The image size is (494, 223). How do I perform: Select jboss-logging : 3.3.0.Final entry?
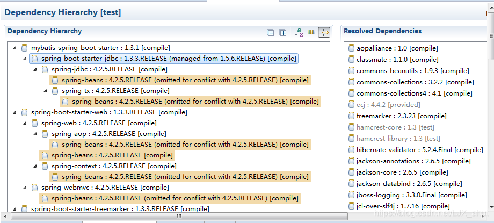(408, 195)
